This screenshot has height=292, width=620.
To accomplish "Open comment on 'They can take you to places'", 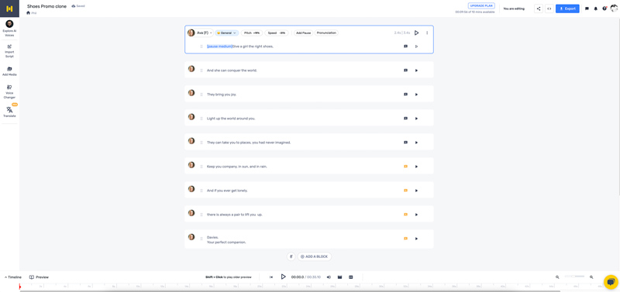I will pyautogui.click(x=405, y=143).
